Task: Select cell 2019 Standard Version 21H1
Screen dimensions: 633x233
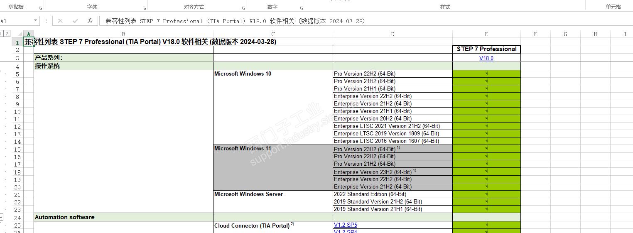Action: point(393,209)
